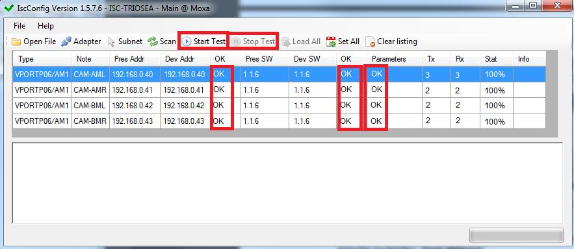Viewport: 574px width, 249px height.
Task: Click the Rx column header
Action: tap(465, 59)
